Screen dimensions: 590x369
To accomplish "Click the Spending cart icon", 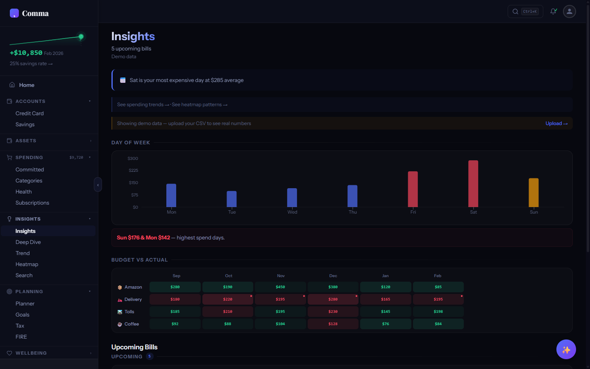I will [9, 157].
